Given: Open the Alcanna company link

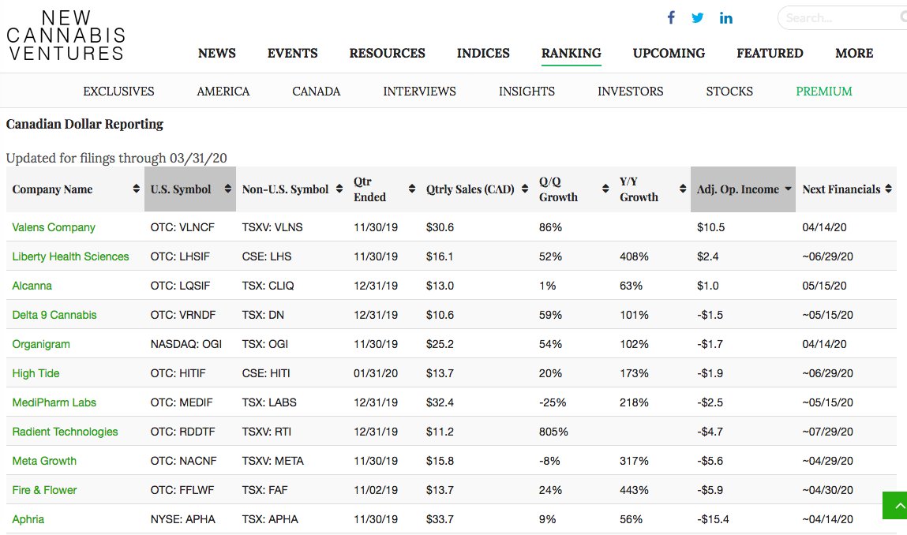Looking at the screenshot, I should (32, 286).
